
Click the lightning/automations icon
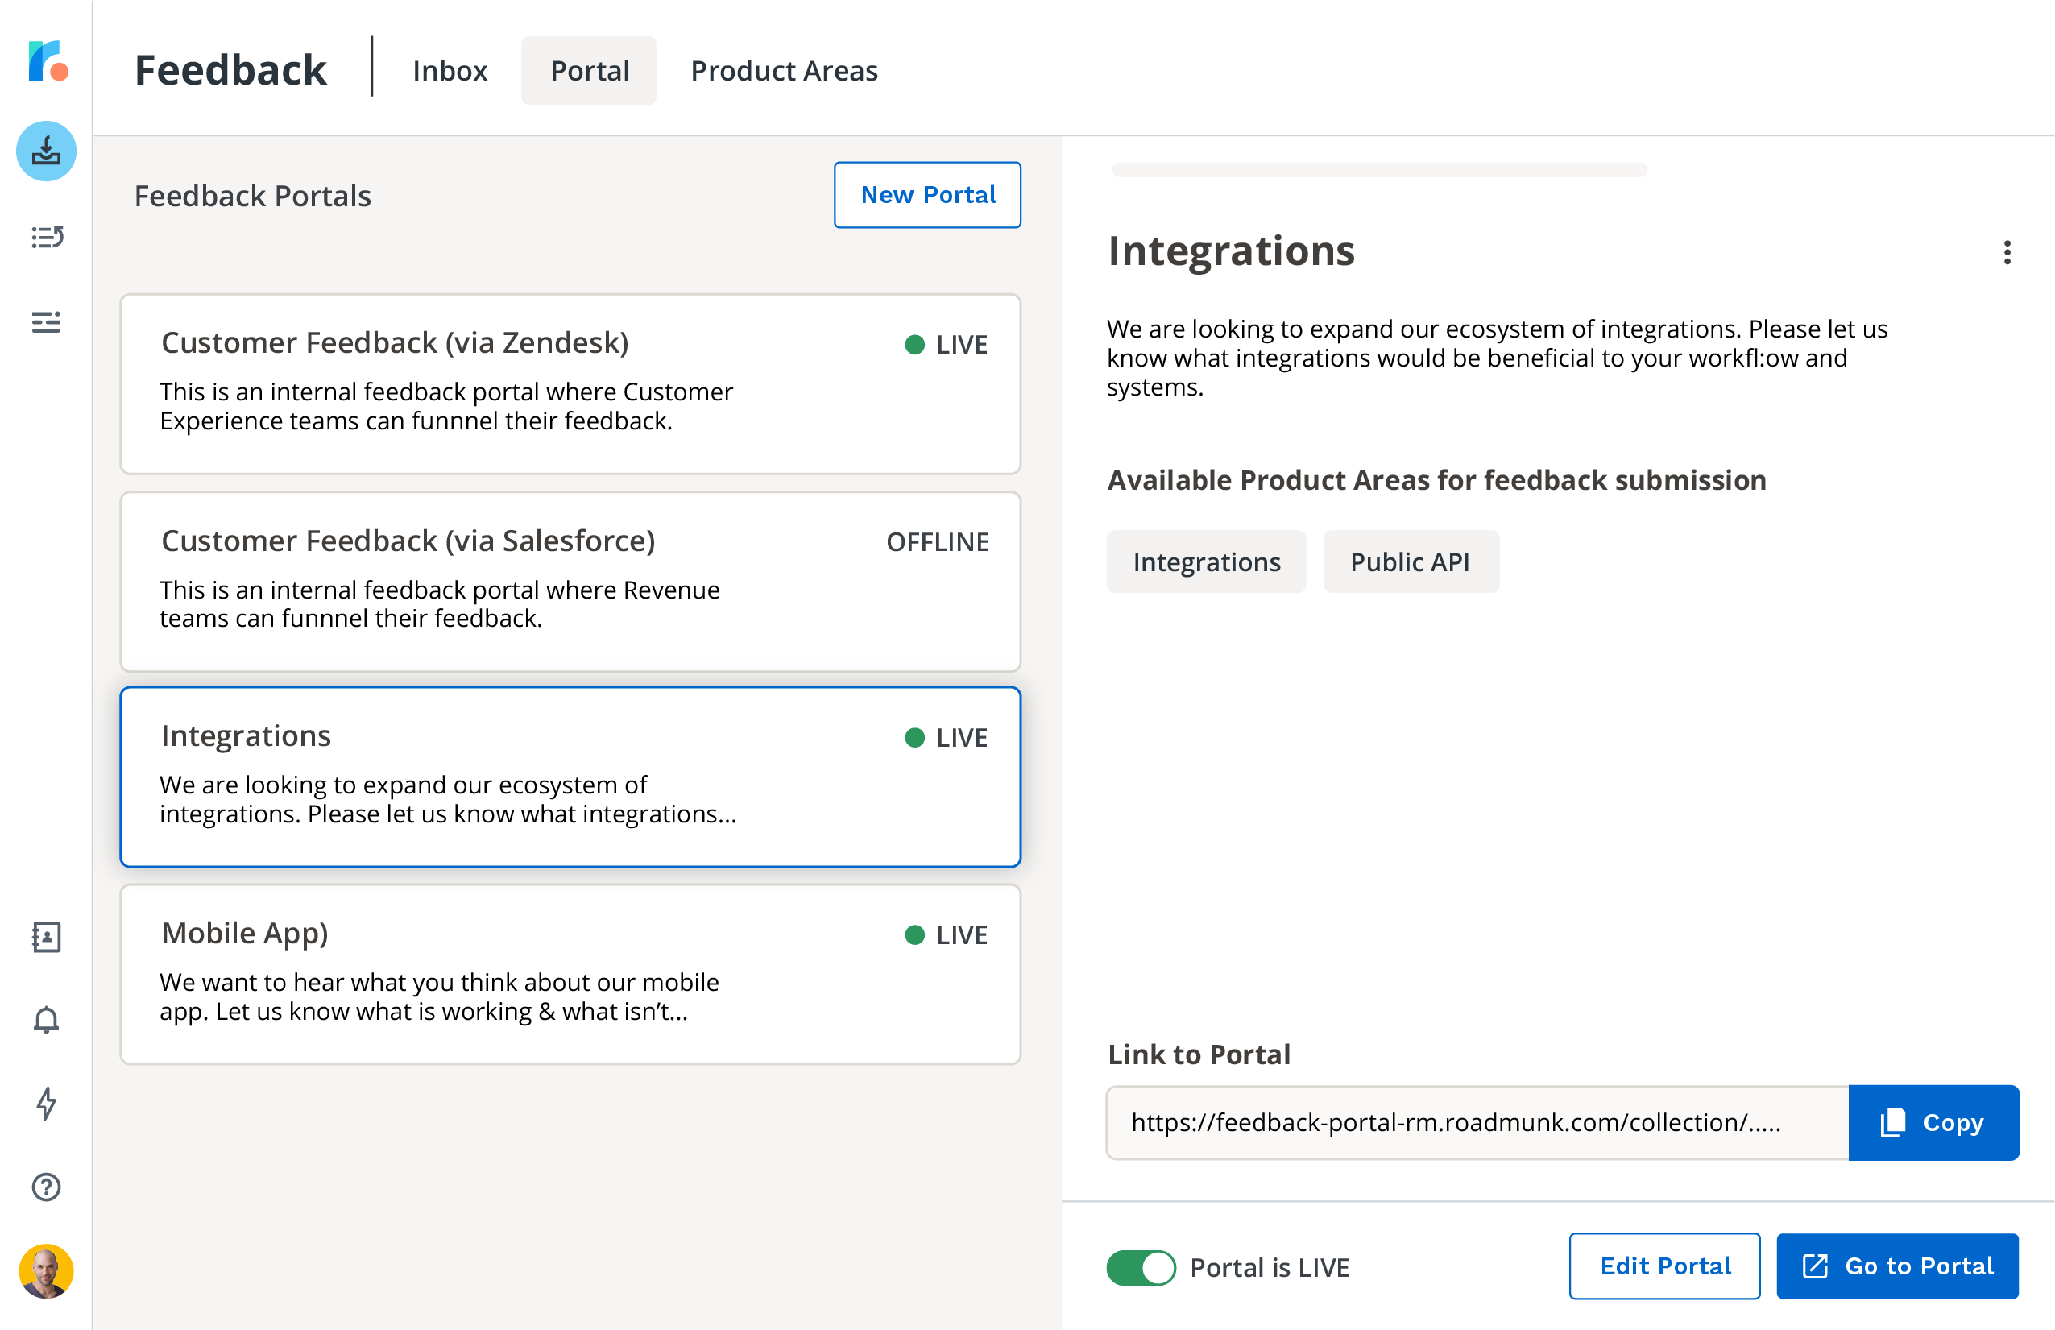pos(45,1104)
